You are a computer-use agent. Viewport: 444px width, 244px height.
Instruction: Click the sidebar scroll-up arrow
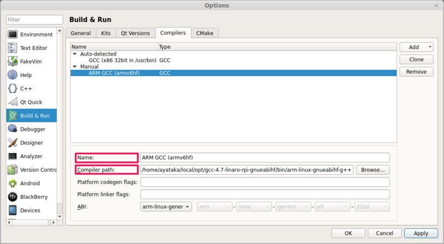coord(60,30)
